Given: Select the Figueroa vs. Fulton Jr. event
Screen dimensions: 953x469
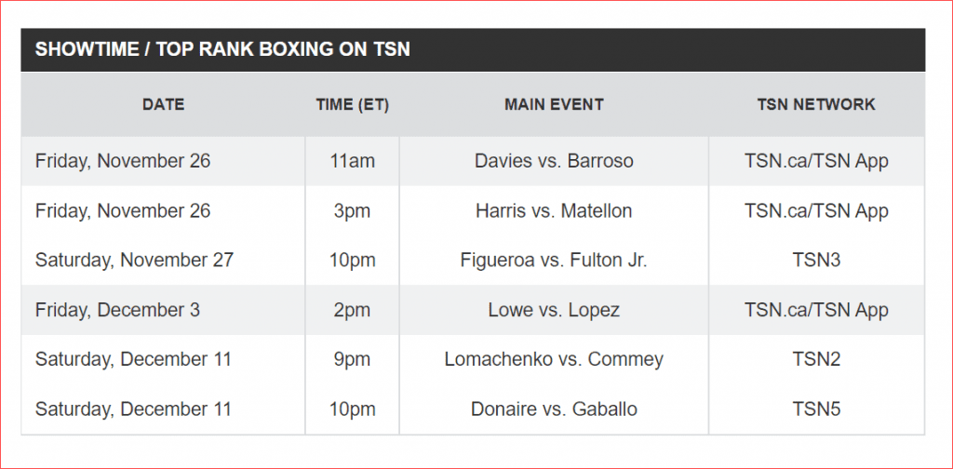Looking at the screenshot, I should click(x=554, y=260).
